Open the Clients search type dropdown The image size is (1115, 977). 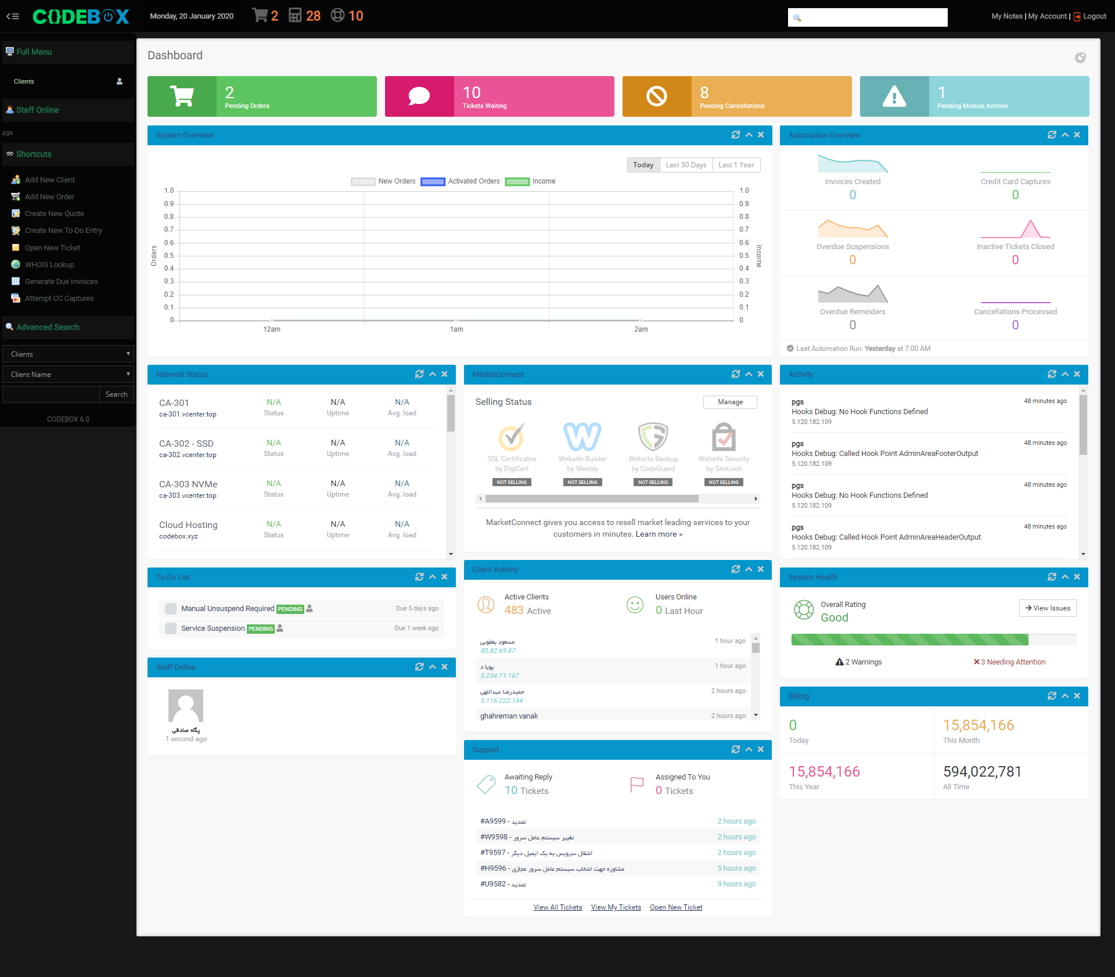(x=68, y=354)
